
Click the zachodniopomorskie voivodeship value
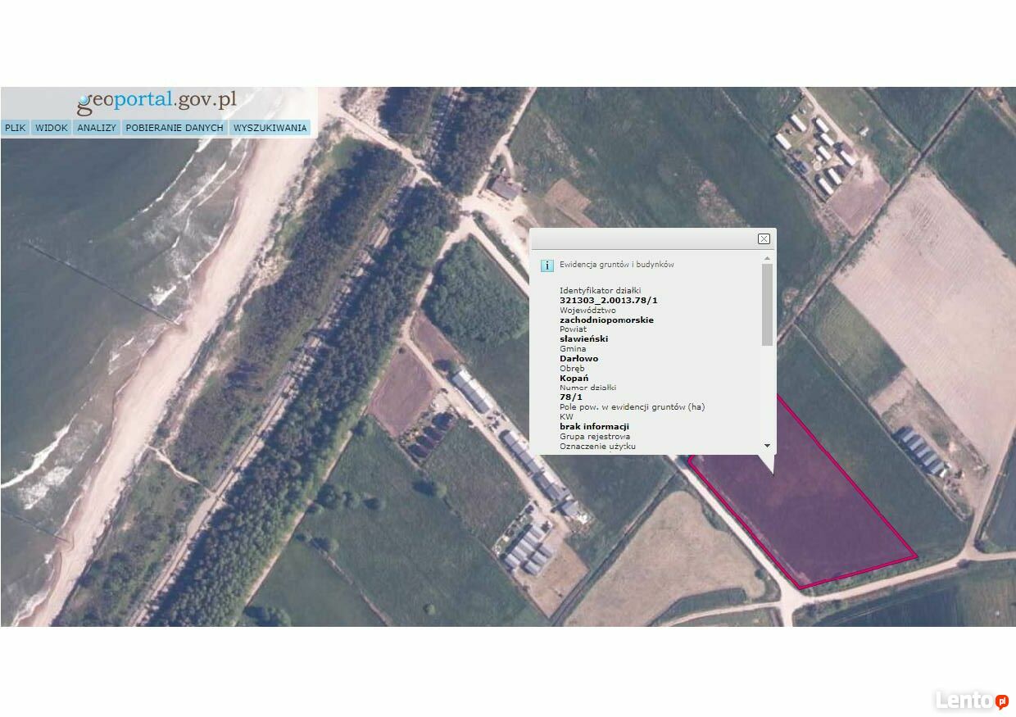click(x=606, y=320)
